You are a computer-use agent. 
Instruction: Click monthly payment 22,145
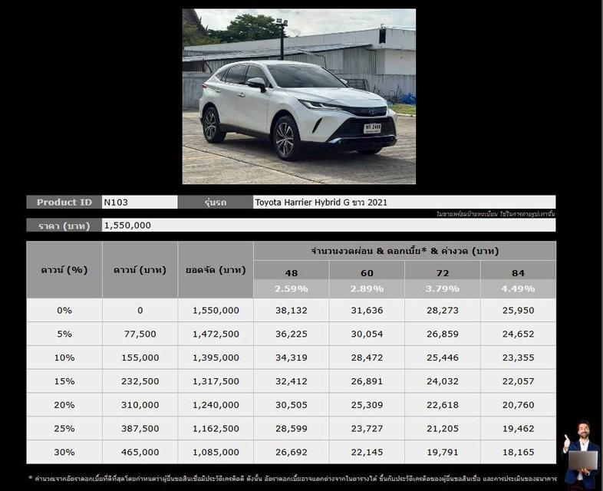(367, 452)
